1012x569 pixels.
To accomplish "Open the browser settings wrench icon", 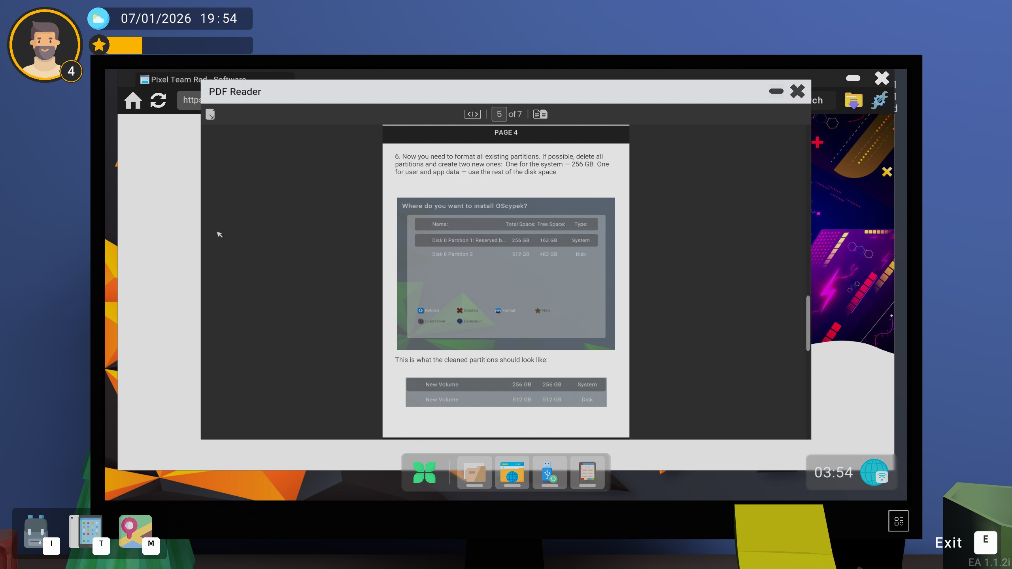I will pyautogui.click(x=879, y=100).
